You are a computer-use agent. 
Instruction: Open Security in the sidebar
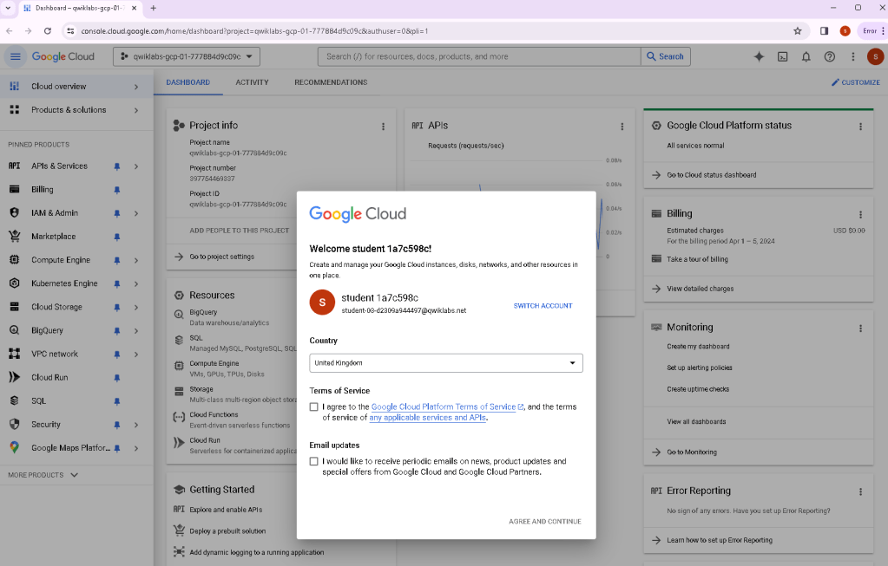click(46, 425)
